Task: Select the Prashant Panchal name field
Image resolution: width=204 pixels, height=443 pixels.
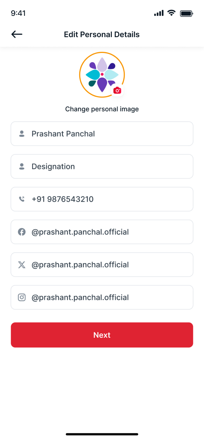Action: (x=102, y=134)
